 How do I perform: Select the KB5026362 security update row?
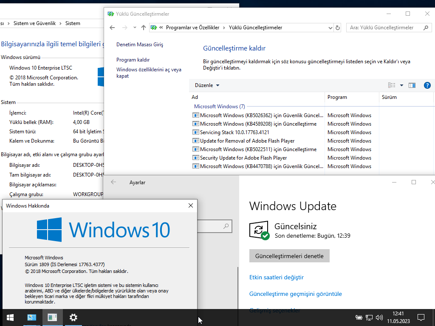click(x=258, y=115)
